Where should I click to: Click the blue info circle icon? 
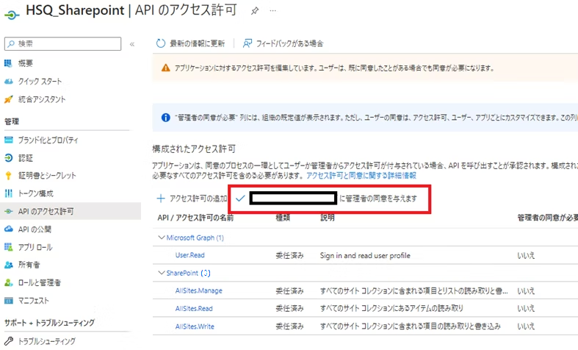(166, 118)
